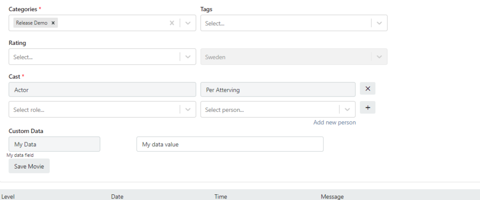Screen dimensions: 480x200
Task: Click the Message column header
Action: click(332, 197)
